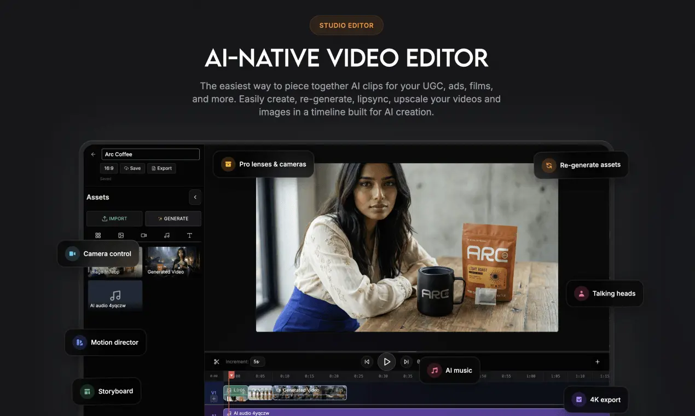Skip to the start of the timeline
The height and width of the screenshot is (416, 695).
pyautogui.click(x=367, y=362)
